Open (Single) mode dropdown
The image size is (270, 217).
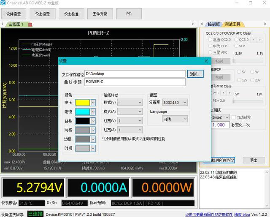pyautogui.click(x=220, y=117)
